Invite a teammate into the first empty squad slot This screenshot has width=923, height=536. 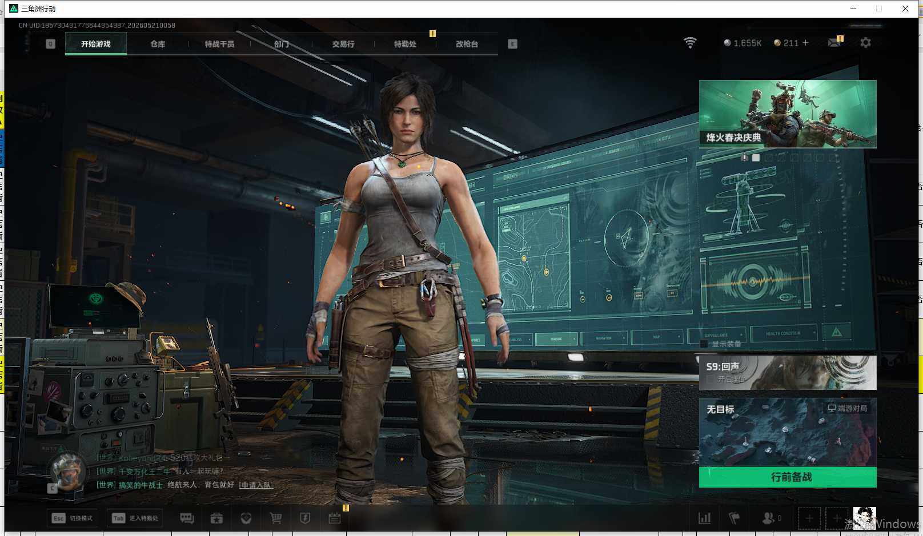809,518
